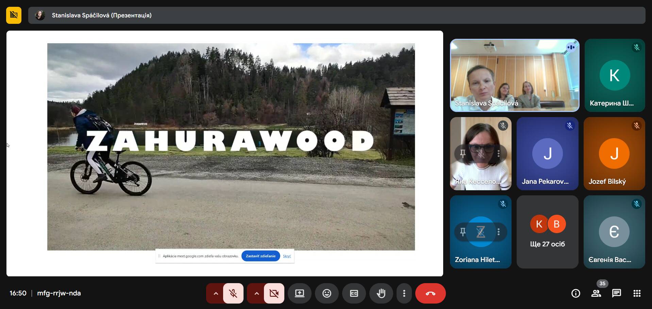Open the Ще 27 осіб overflow tile
The image size is (652, 309).
coord(547,232)
